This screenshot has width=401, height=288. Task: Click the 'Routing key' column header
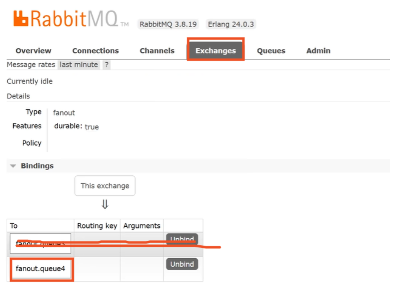point(97,226)
